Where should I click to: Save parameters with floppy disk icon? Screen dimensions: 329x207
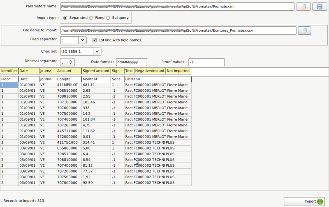[320, 7]
